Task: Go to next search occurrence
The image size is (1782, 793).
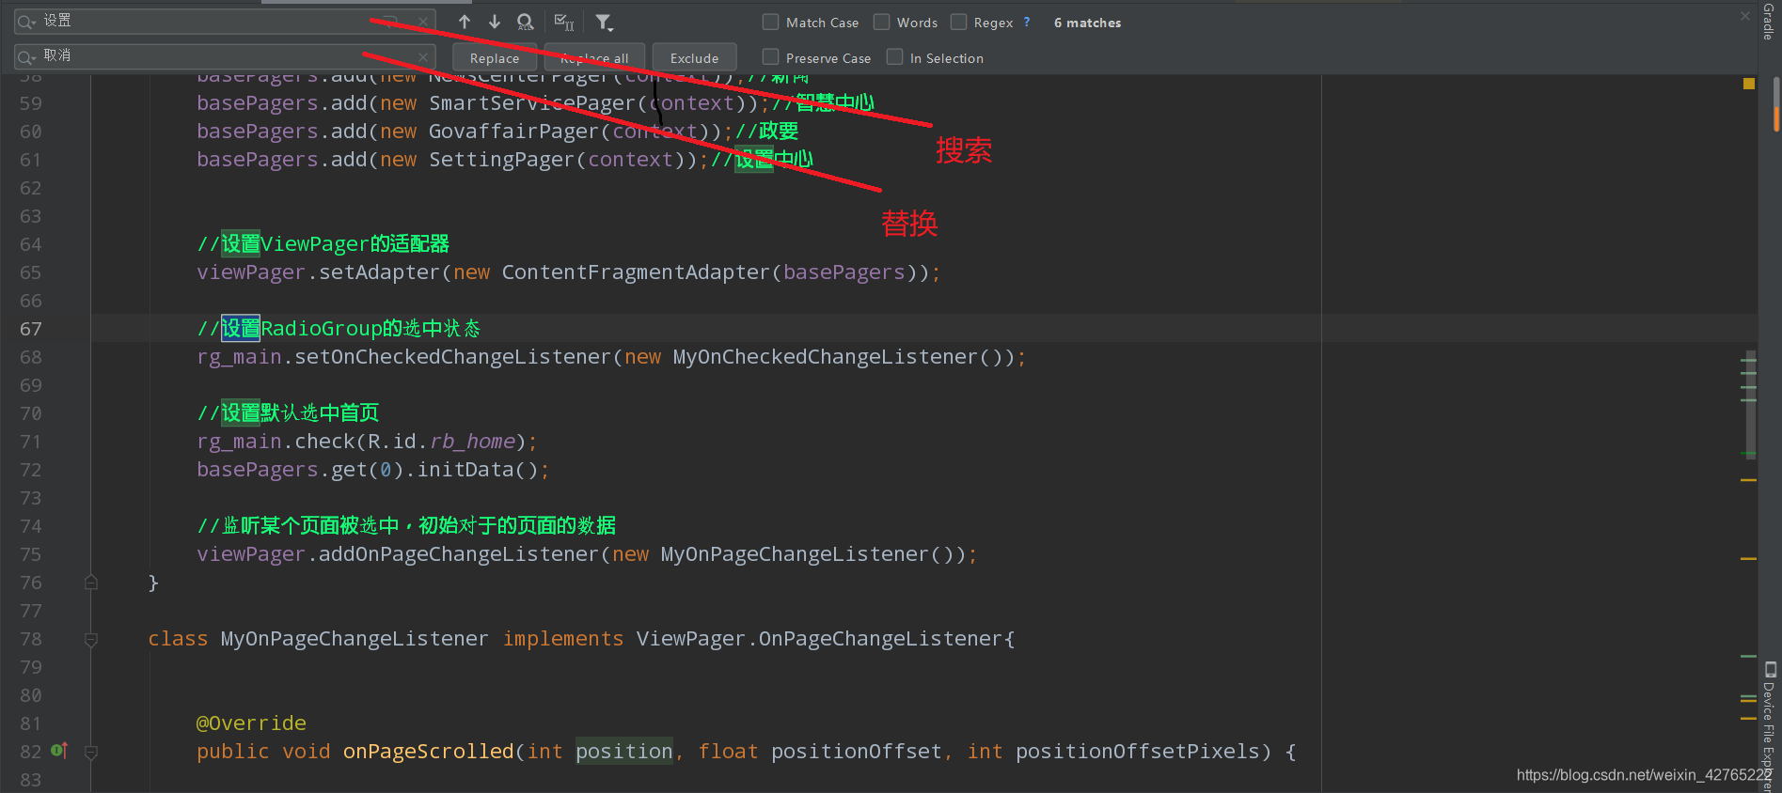Action: 495,22
